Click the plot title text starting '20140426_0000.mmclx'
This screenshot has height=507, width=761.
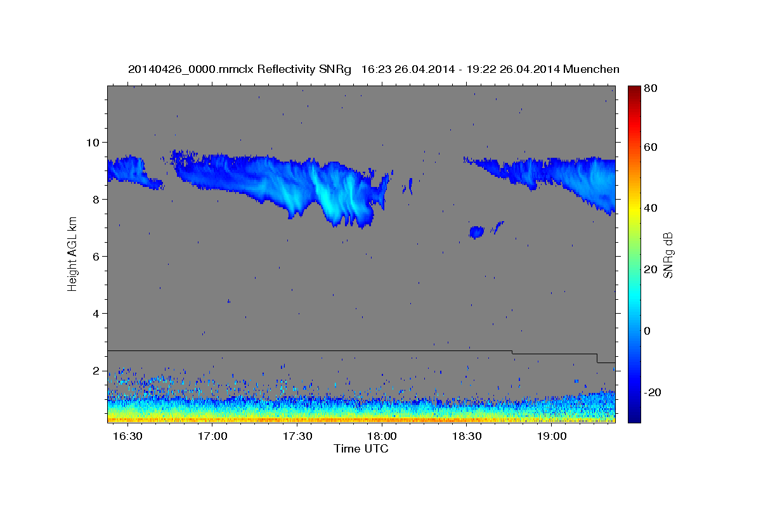point(374,69)
